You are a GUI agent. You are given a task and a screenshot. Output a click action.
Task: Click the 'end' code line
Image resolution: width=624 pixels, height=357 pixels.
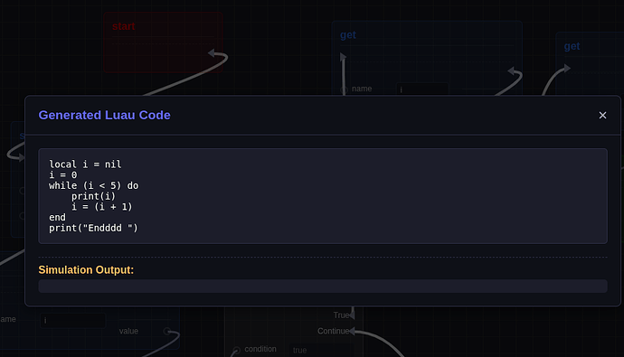[57, 218]
